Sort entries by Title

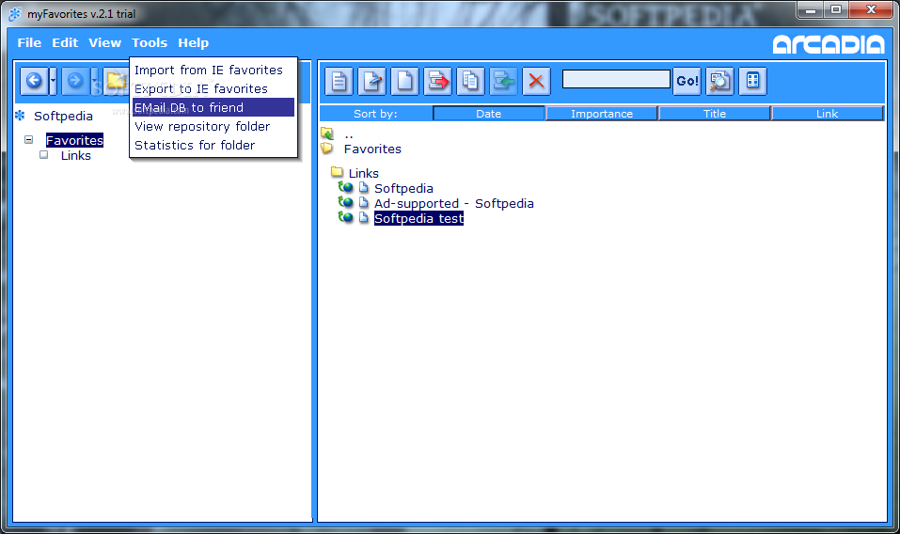(x=715, y=114)
